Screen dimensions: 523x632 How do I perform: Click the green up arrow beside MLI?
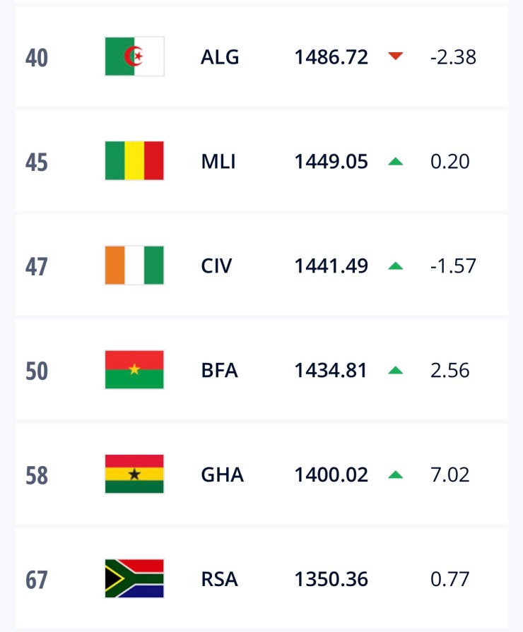tap(395, 161)
